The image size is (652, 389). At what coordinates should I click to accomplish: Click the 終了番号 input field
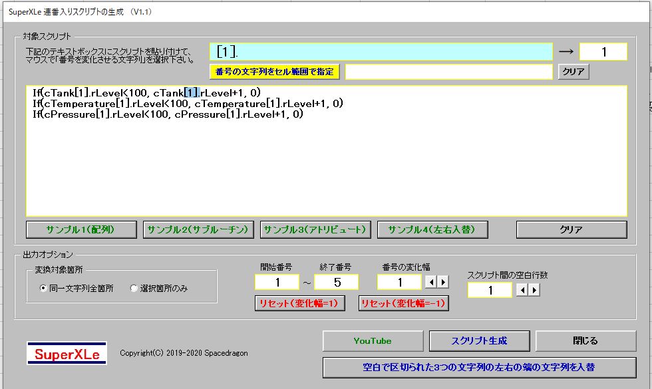(337, 282)
